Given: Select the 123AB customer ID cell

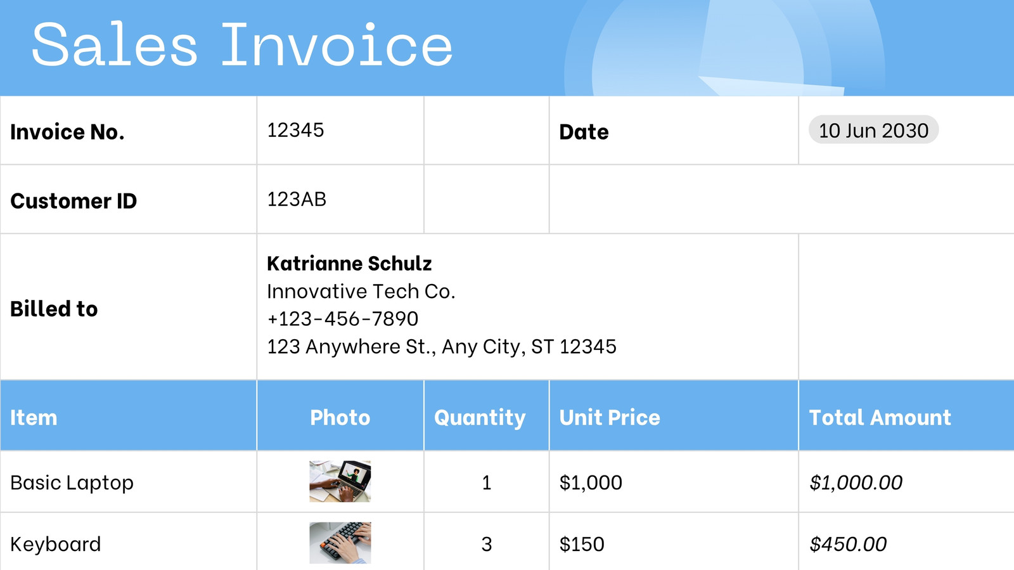Looking at the screenshot, I should point(340,200).
